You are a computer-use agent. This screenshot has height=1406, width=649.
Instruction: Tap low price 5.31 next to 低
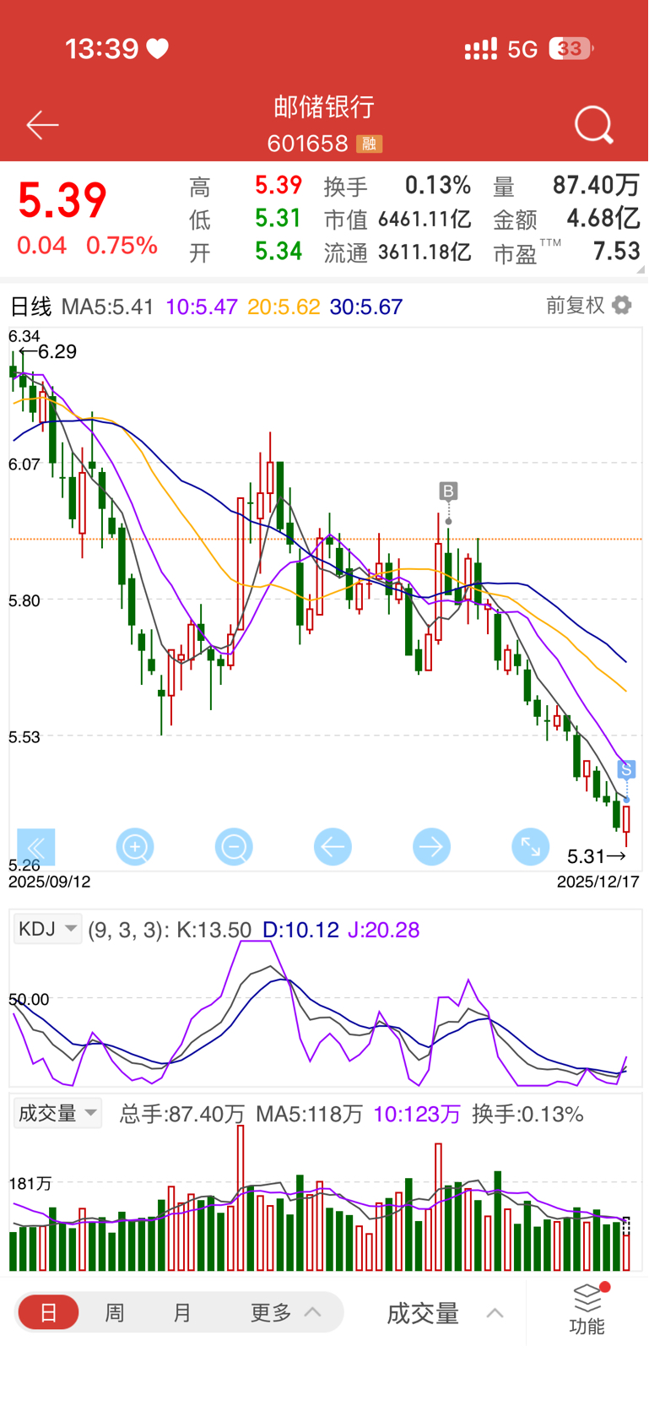[x=279, y=218]
